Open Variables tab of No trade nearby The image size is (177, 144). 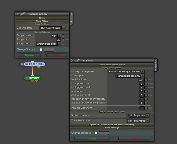click(71, 19)
